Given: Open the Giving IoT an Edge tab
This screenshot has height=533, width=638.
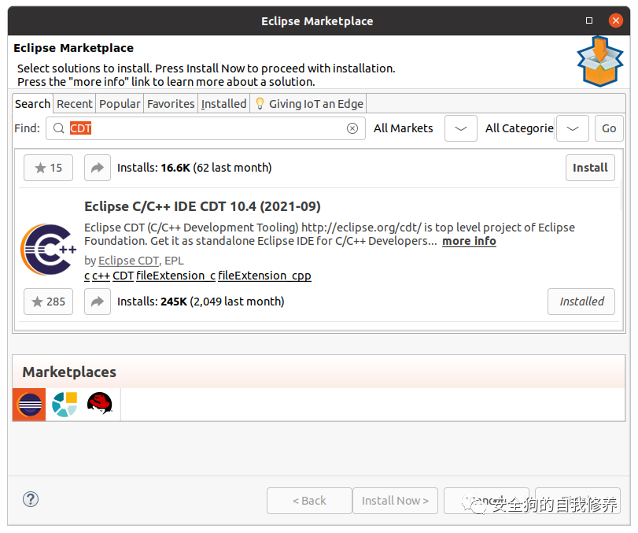Looking at the screenshot, I should click(x=309, y=104).
